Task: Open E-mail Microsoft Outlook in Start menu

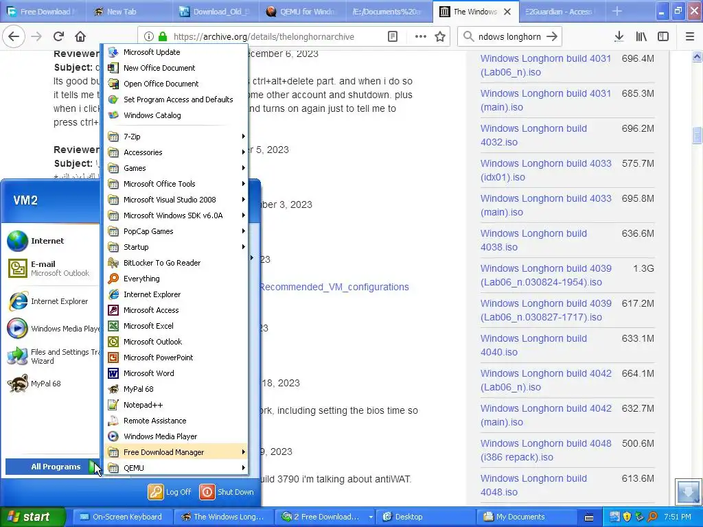Action: (51, 268)
